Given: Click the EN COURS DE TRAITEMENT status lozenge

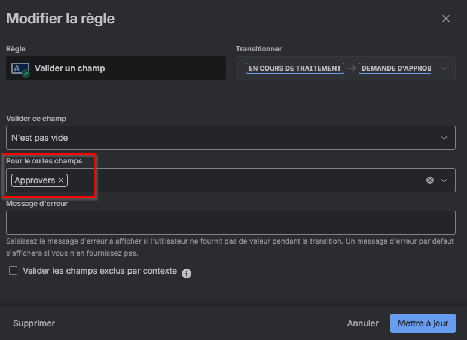Looking at the screenshot, I should point(295,68).
